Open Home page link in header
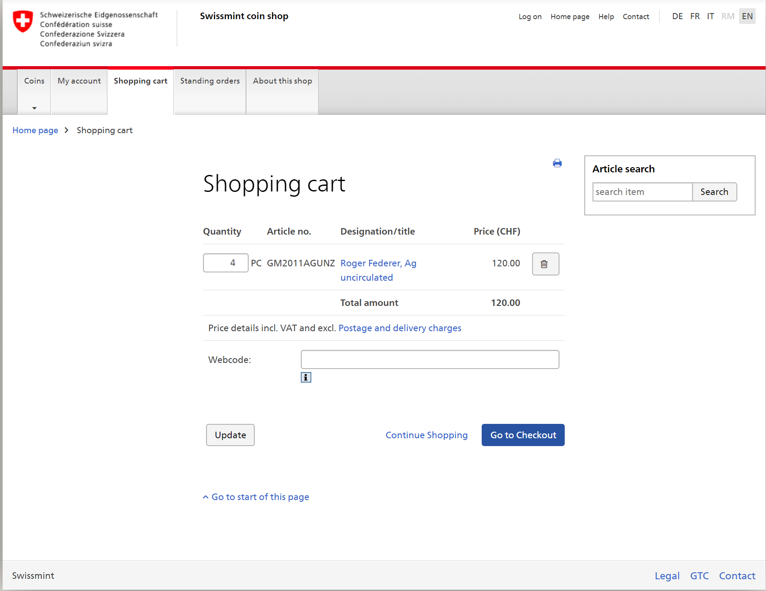 click(570, 17)
